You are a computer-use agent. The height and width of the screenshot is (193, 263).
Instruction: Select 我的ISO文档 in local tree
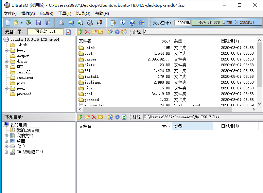(x=28, y=130)
